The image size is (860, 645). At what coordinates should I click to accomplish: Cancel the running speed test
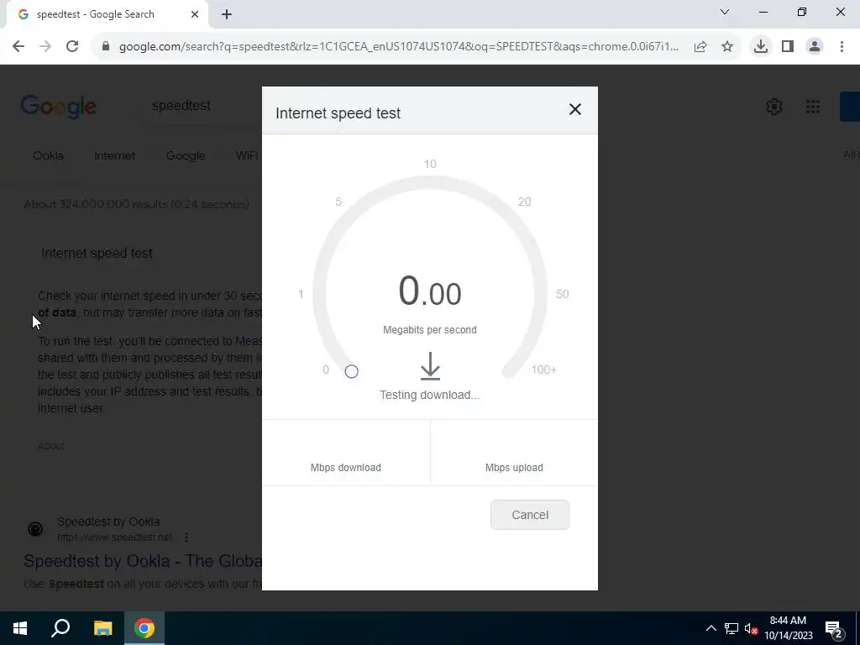[530, 515]
